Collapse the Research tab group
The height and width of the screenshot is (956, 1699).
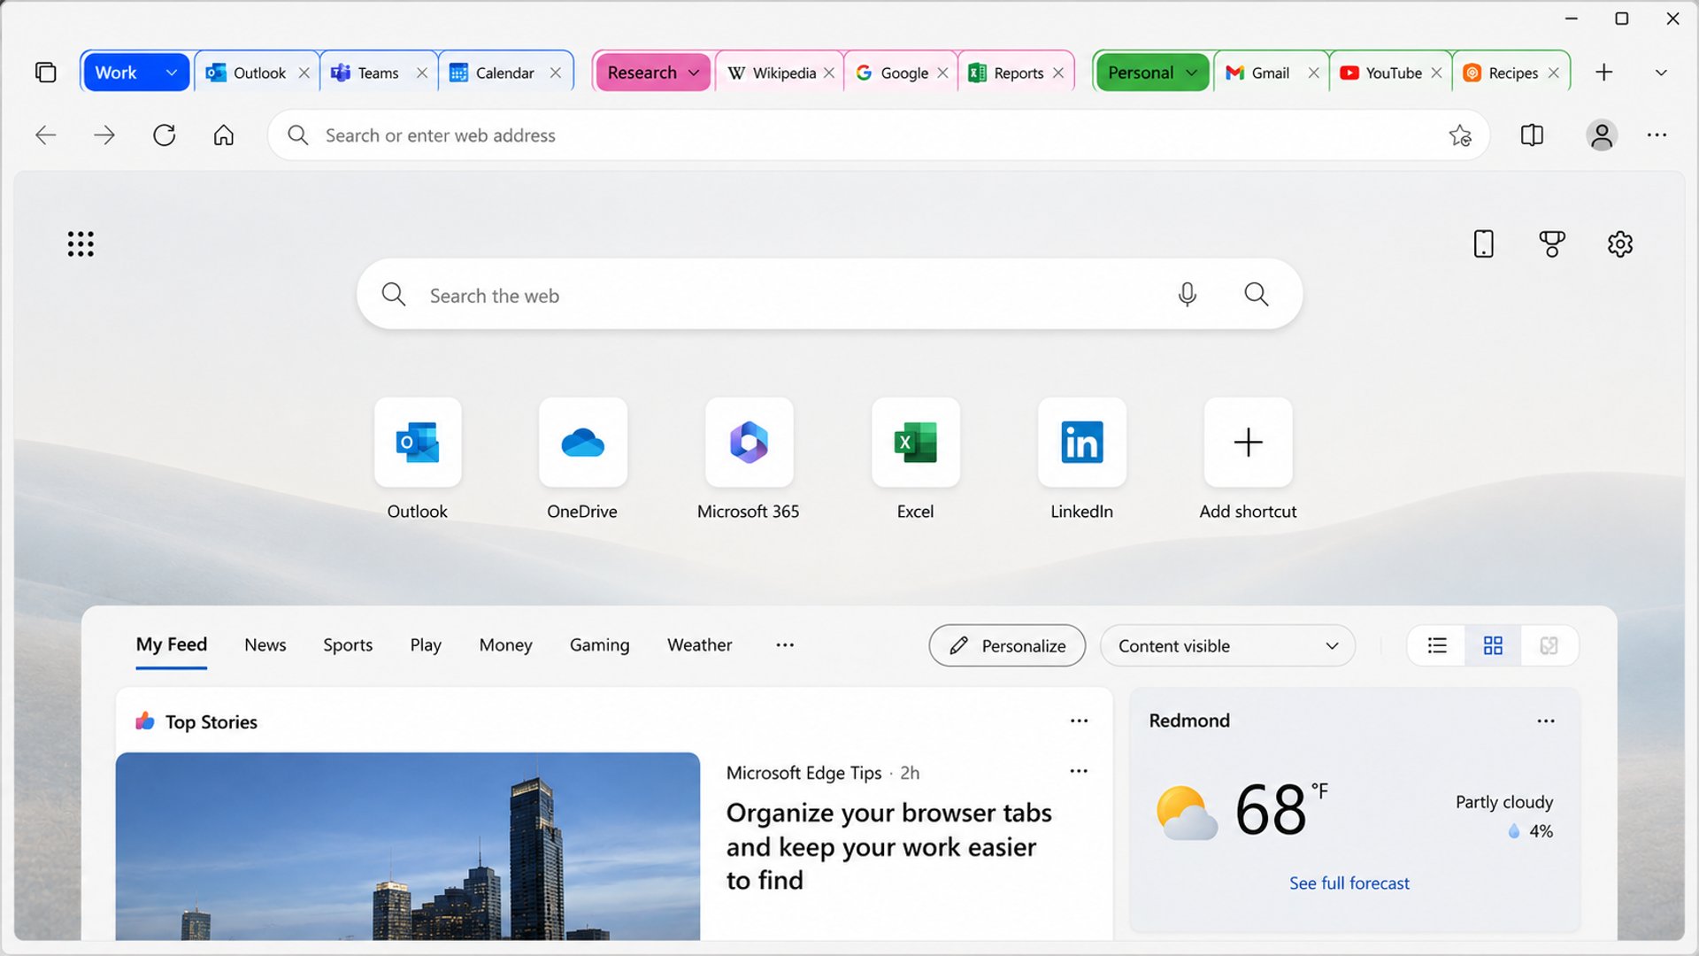click(x=694, y=73)
